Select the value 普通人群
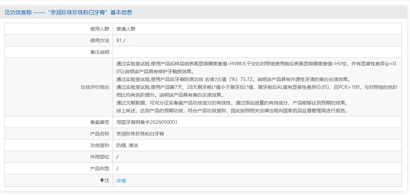The height and width of the screenshot is (195, 410). point(126,29)
